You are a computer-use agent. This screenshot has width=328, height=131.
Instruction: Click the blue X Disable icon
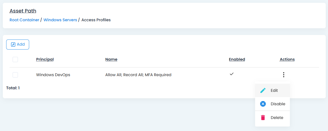tap(263, 104)
